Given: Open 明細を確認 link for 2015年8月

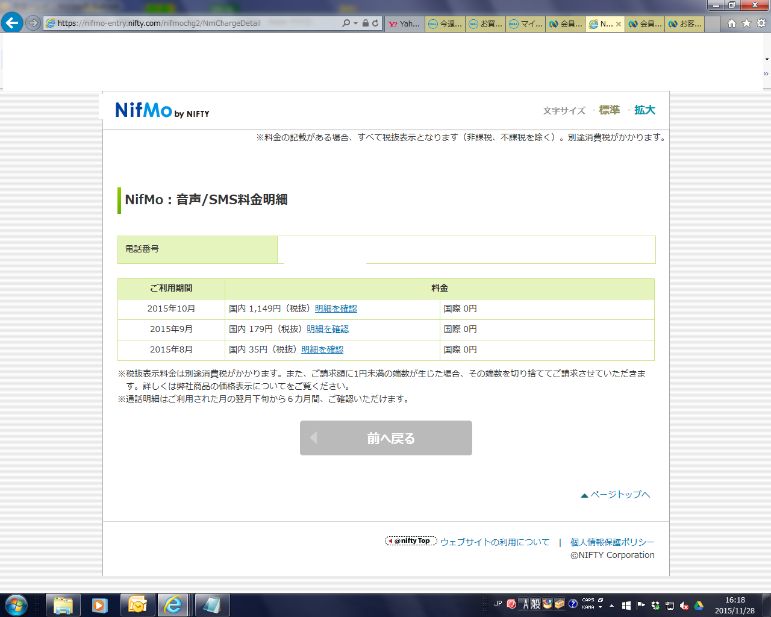Looking at the screenshot, I should [x=322, y=349].
